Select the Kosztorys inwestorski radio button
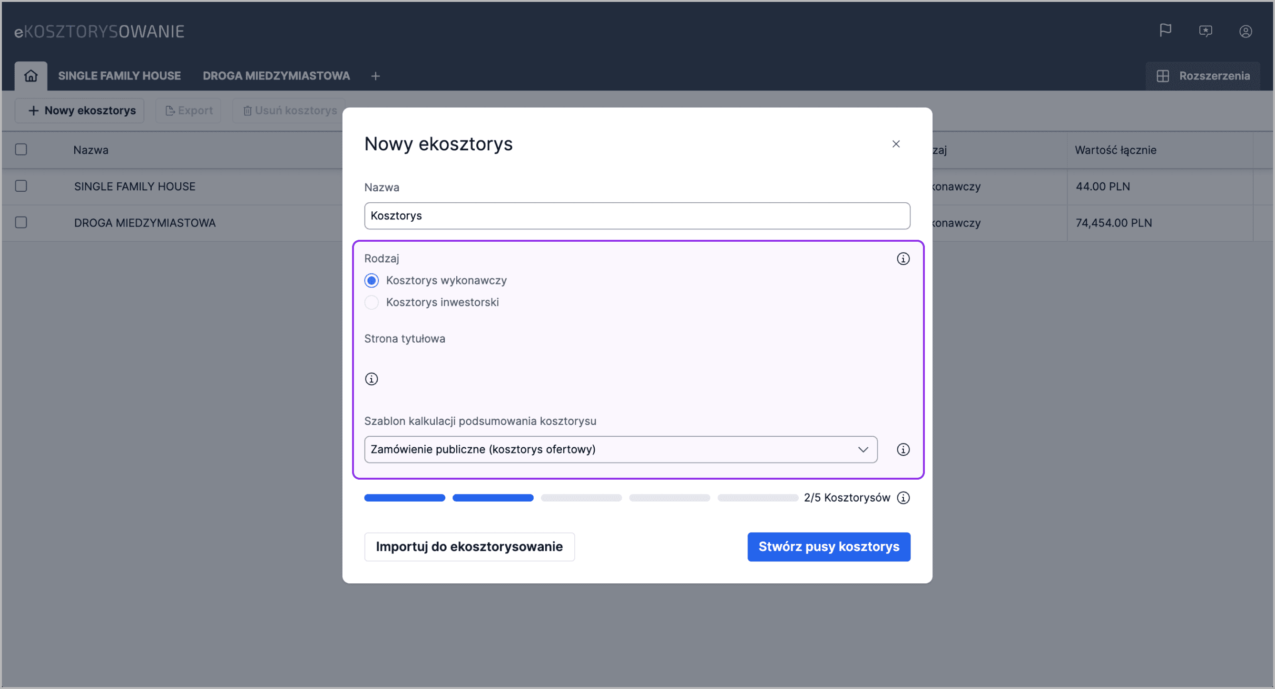 click(371, 303)
